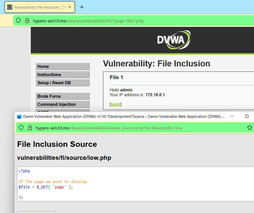Screen dimensions: 254x213
Task: Click the insecure connection padlock icon in main window
Action: [27, 21]
